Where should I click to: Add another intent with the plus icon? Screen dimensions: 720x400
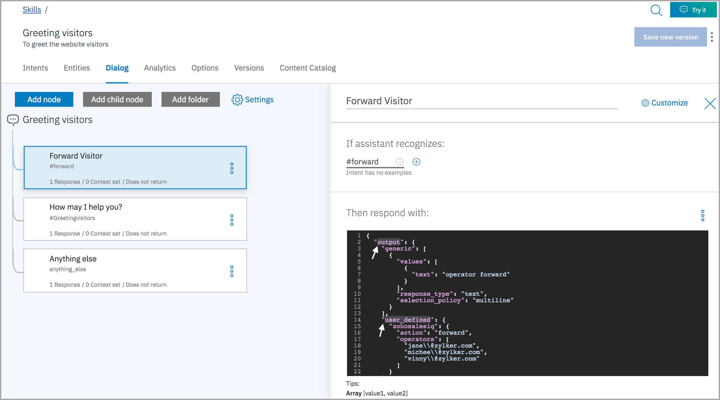pos(416,162)
